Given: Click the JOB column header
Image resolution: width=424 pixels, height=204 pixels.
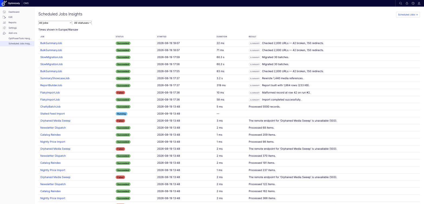Looking at the screenshot, I should pyautogui.click(x=42, y=36).
